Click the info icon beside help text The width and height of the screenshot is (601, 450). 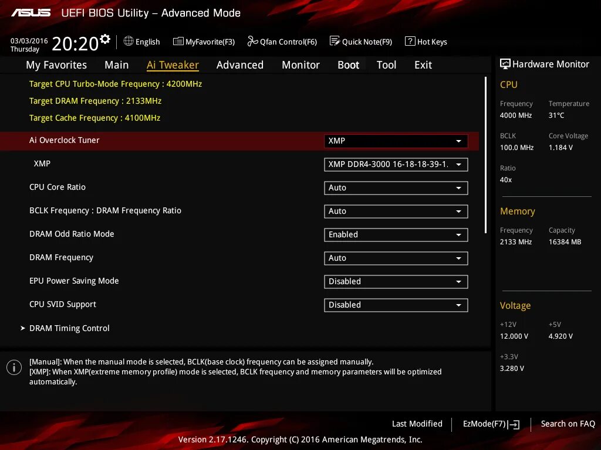point(14,367)
